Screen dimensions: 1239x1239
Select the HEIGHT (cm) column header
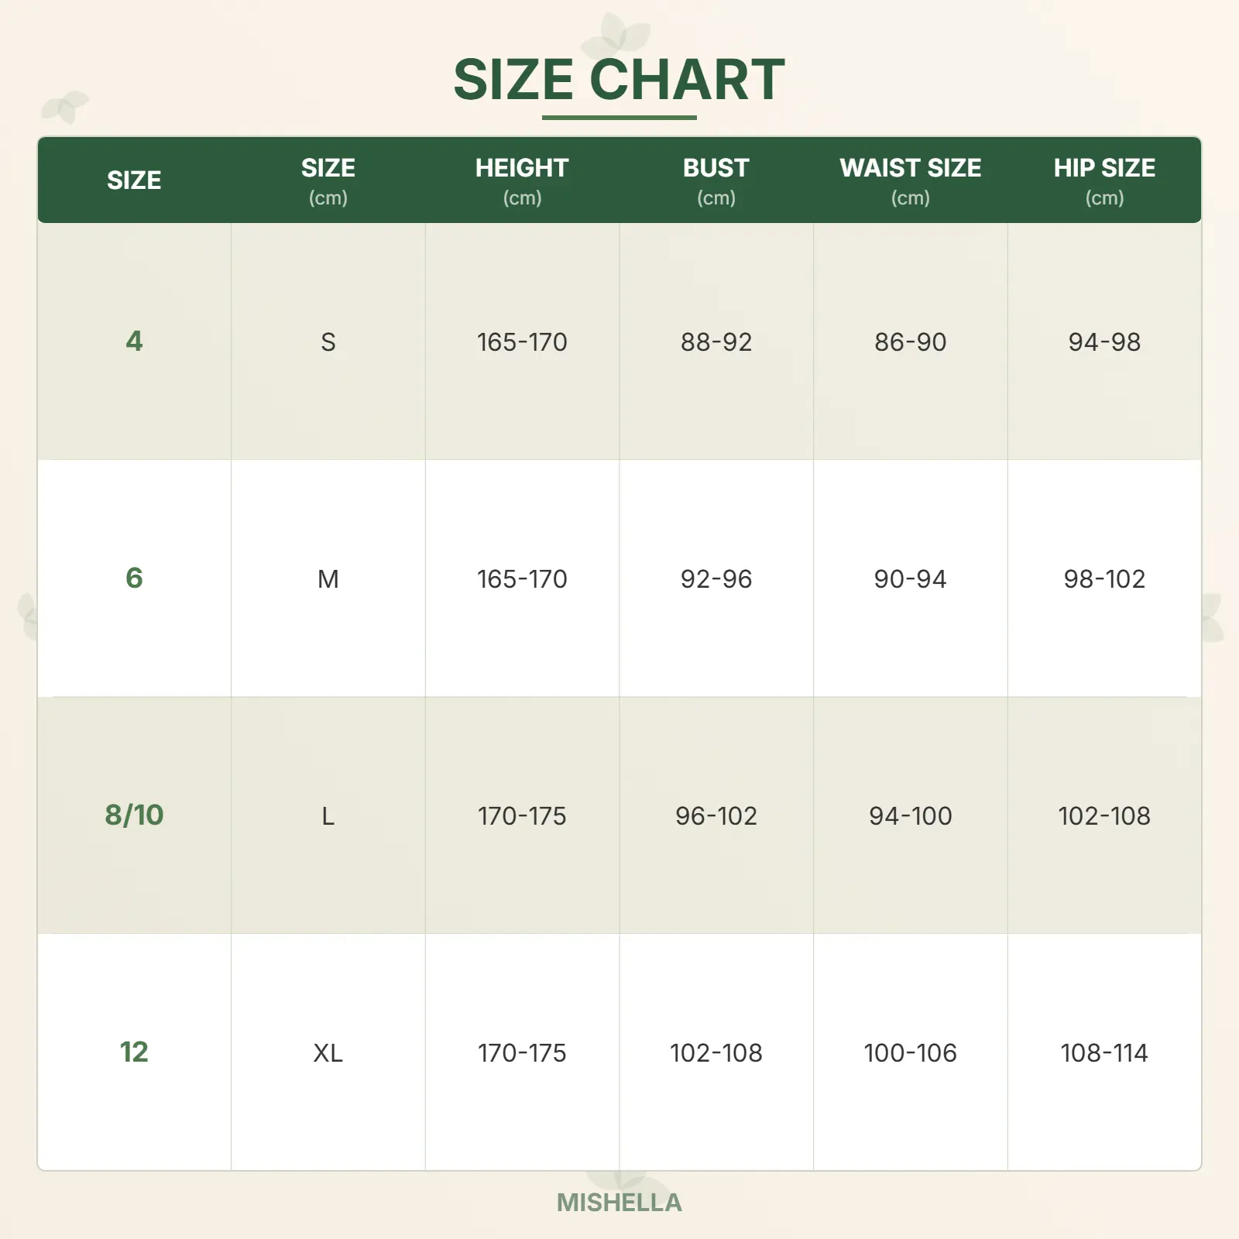tap(522, 180)
